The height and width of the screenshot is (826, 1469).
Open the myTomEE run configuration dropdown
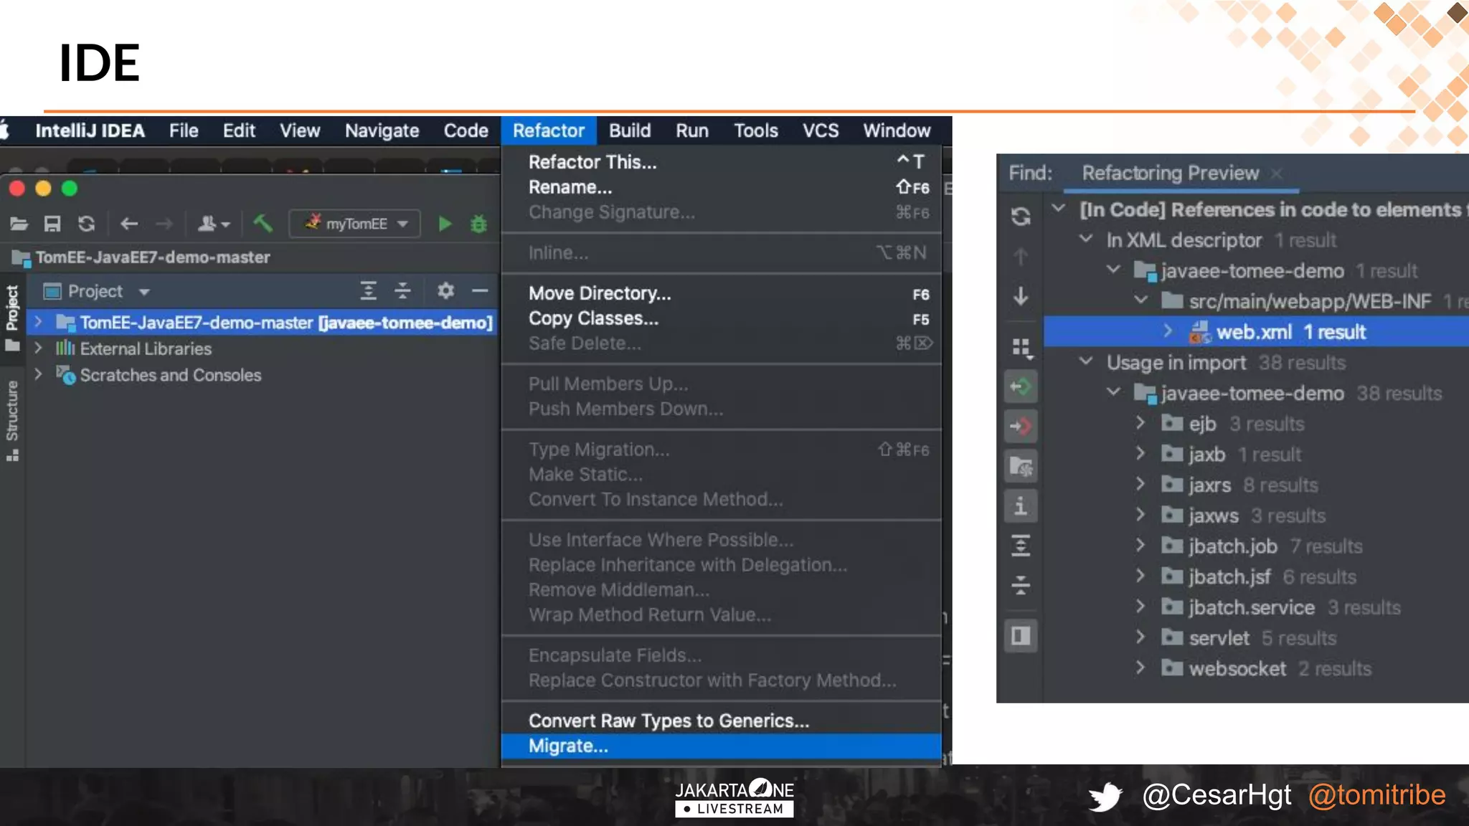click(x=355, y=224)
